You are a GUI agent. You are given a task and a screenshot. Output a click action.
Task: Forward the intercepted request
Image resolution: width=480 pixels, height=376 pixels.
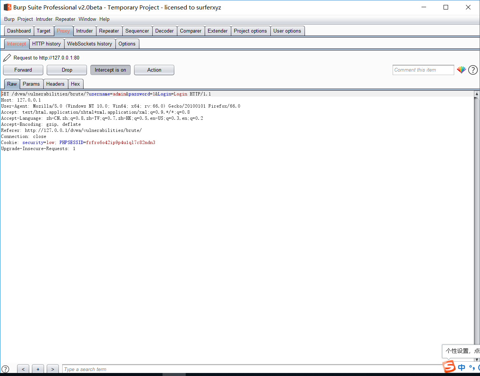[23, 70]
